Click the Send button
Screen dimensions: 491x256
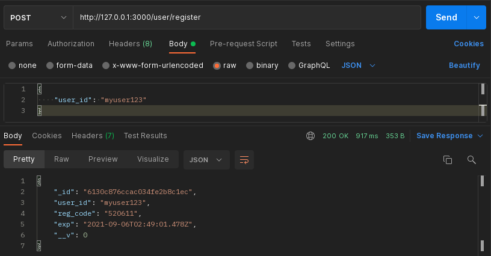click(446, 17)
